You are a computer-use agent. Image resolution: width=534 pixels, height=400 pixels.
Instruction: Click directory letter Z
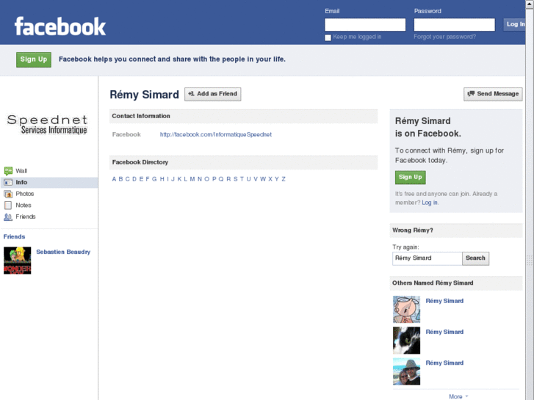tap(284, 179)
